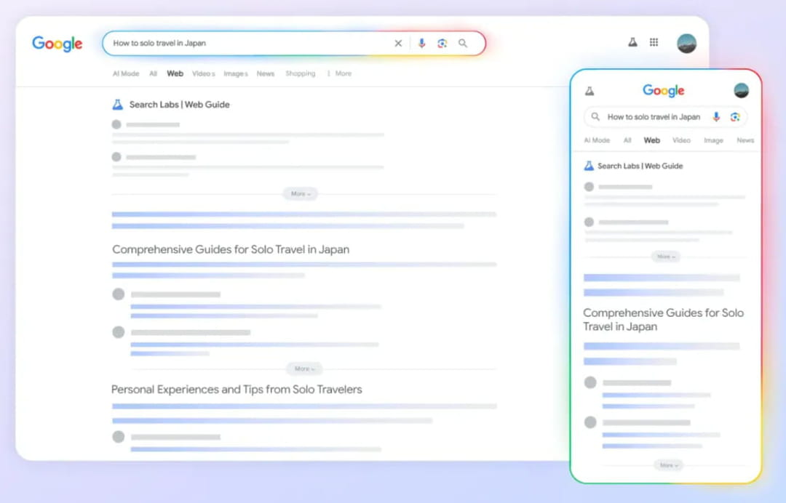Tap the microphone in mobile search bar
This screenshot has height=503, width=786.
tap(716, 116)
